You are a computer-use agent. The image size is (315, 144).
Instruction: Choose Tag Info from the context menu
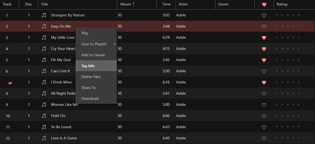[x=96, y=66]
